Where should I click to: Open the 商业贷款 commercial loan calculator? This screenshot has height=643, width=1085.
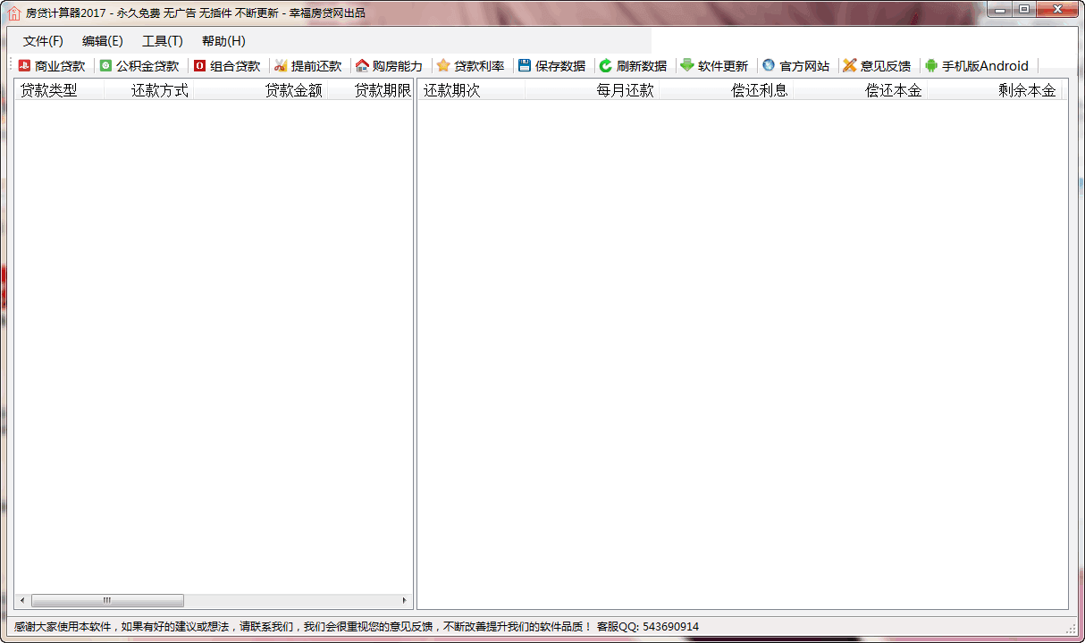coord(52,66)
